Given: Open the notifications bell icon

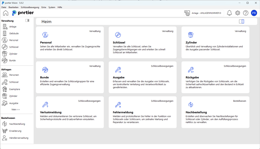Looking at the screenshot, I should (229, 13).
